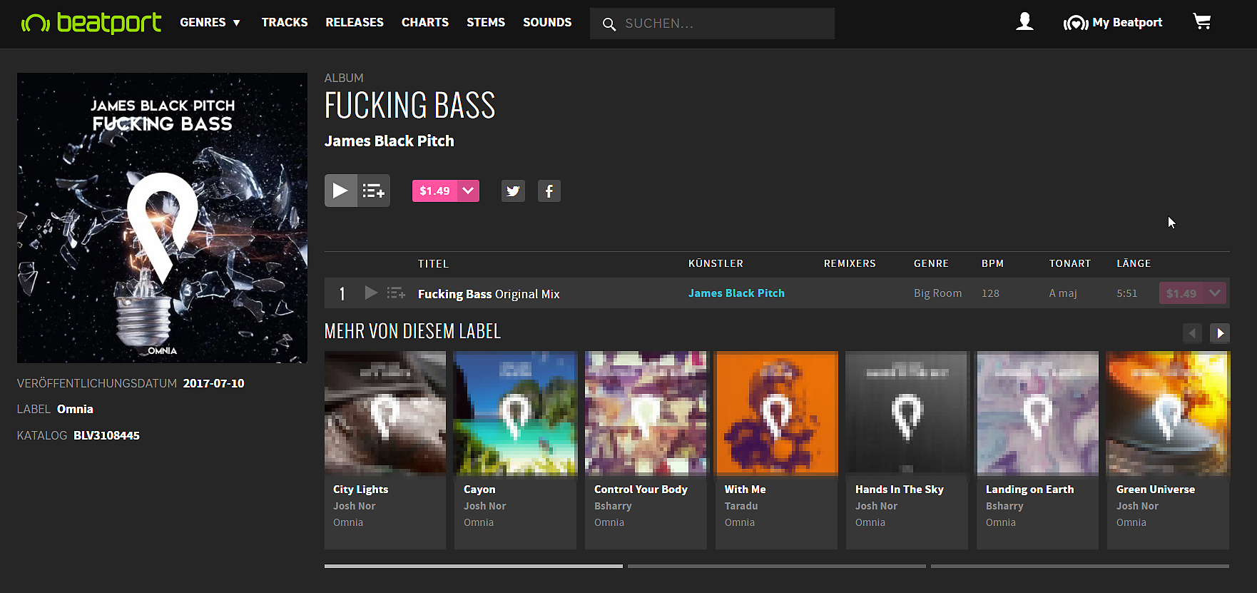1257x593 pixels.
Task: Open Josh Nor under Cayon
Action: click(x=484, y=506)
